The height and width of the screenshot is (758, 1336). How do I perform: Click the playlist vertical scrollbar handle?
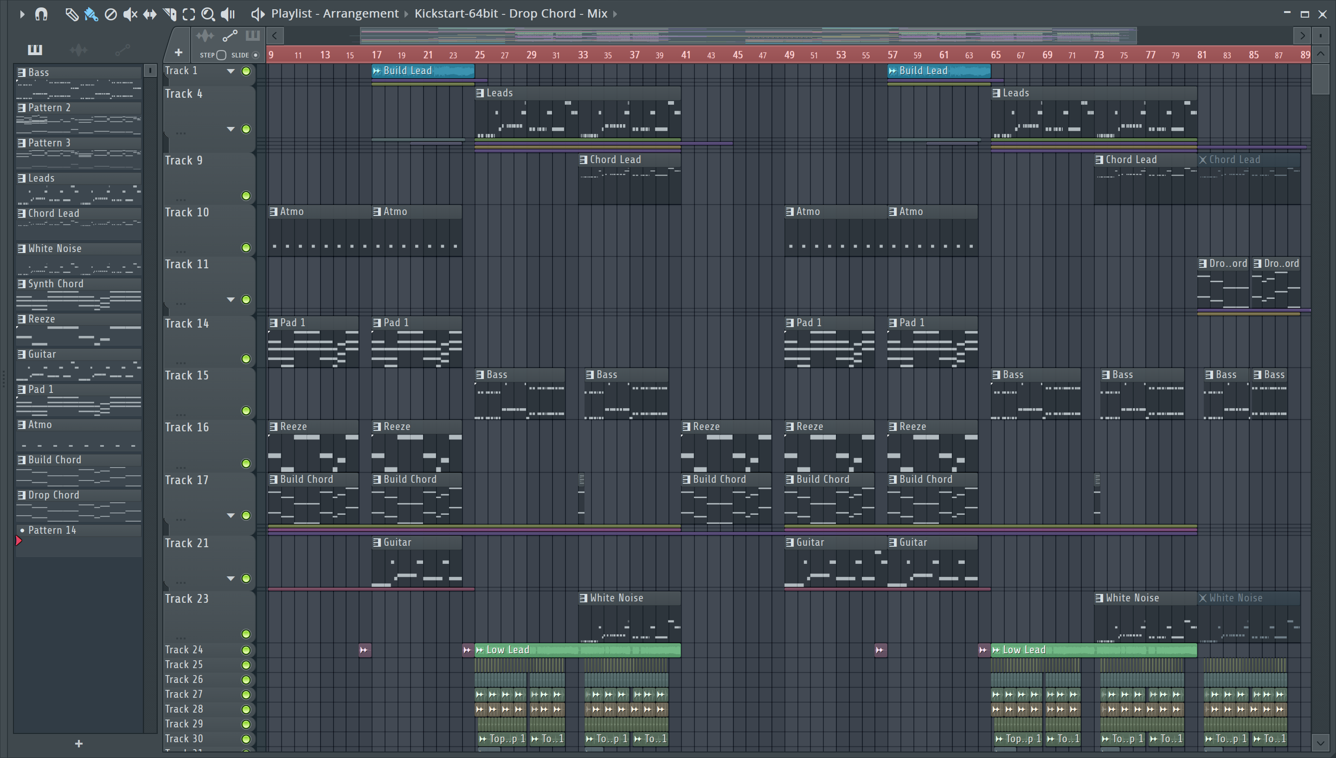[1320, 79]
